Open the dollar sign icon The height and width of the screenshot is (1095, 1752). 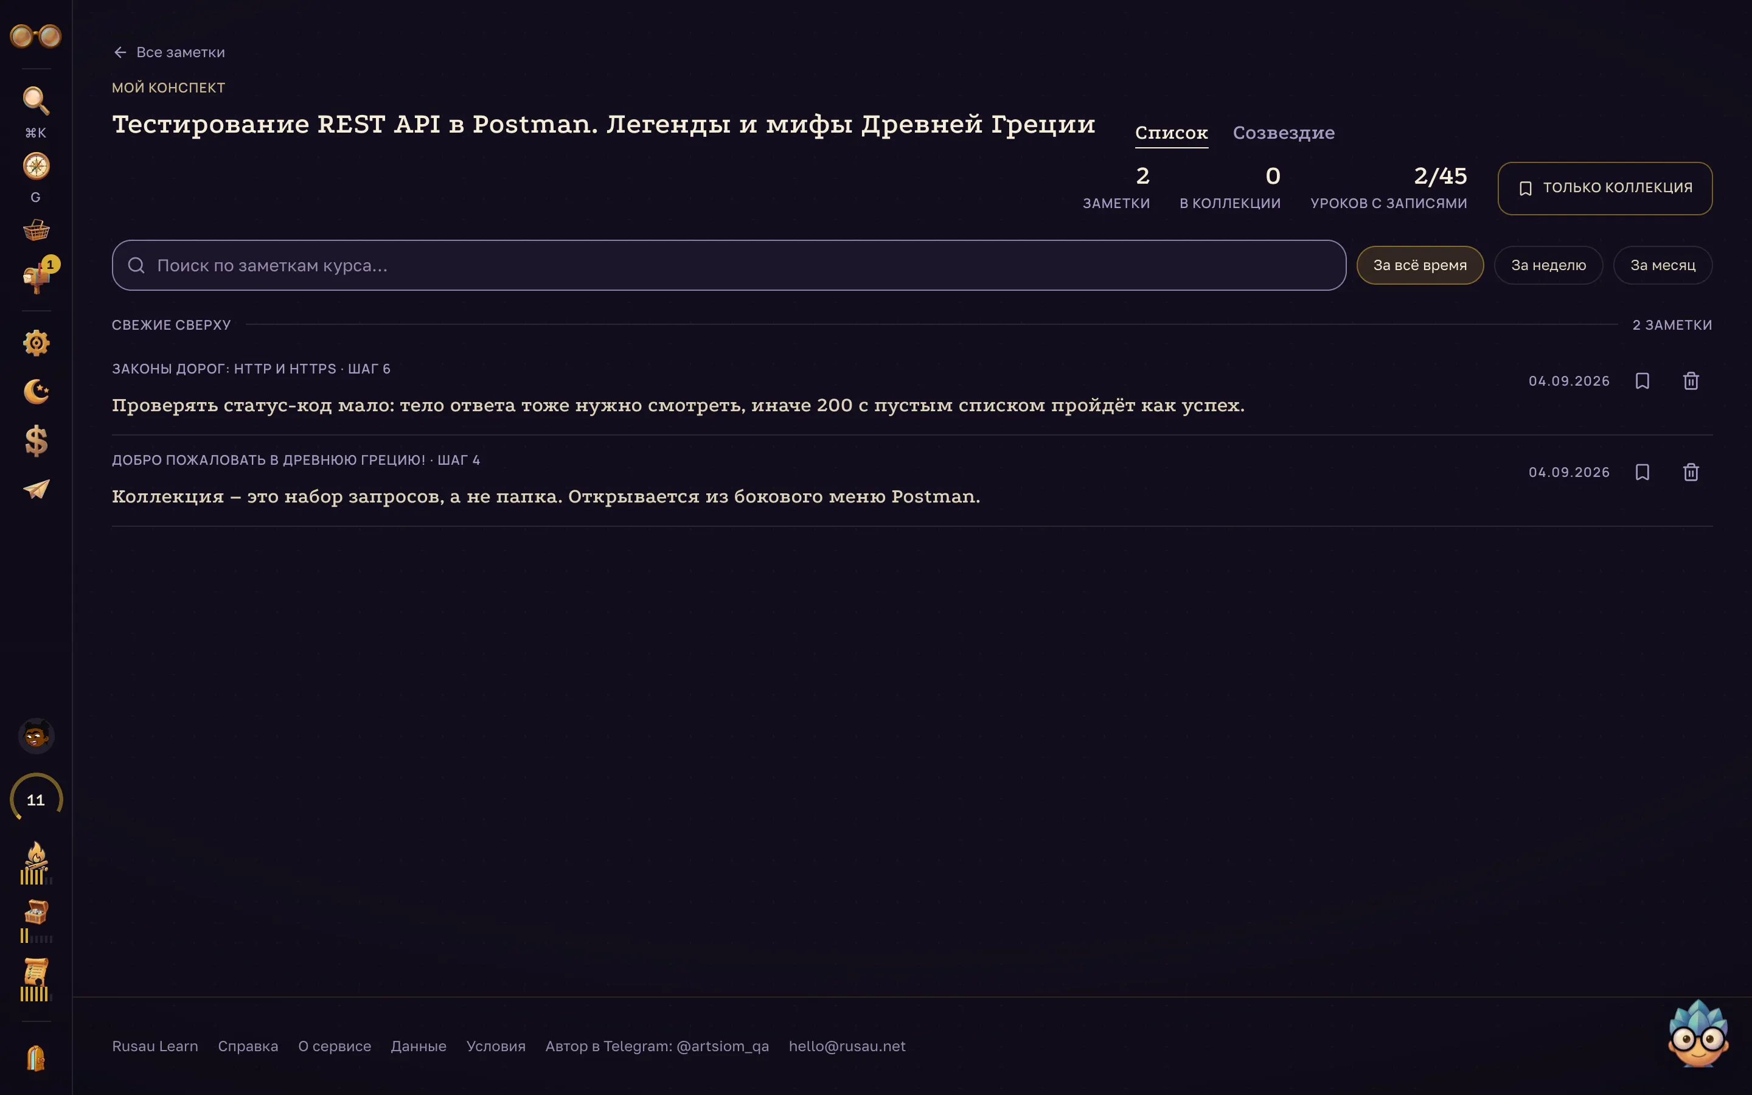click(35, 440)
